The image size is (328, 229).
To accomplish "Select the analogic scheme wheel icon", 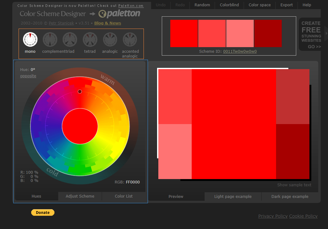I will pos(110,40).
